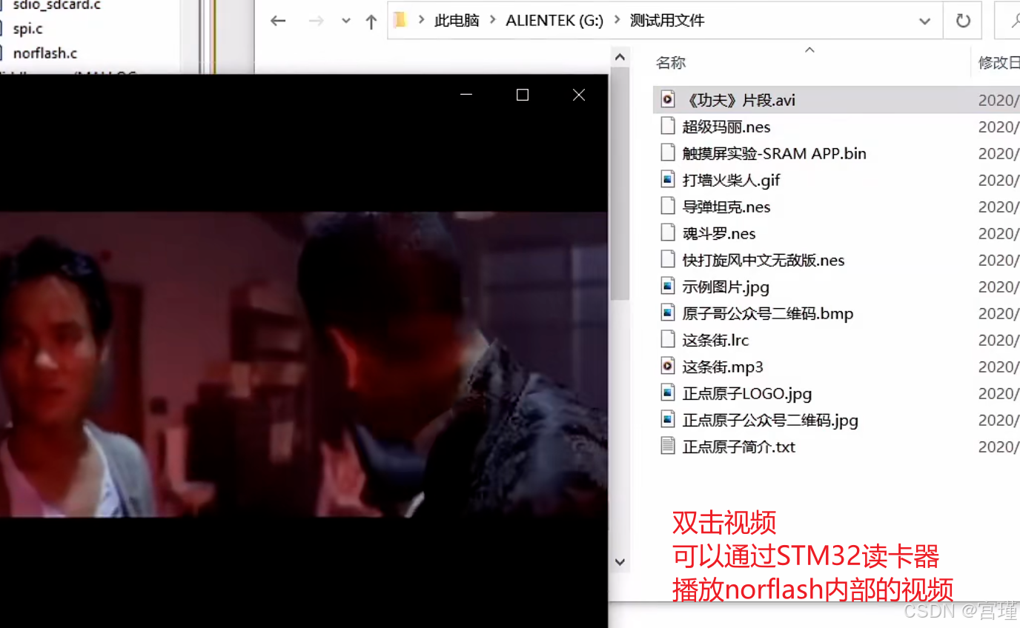Select 这条街.mp3 file icon
The width and height of the screenshot is (1020, 628).
[668, 367]
